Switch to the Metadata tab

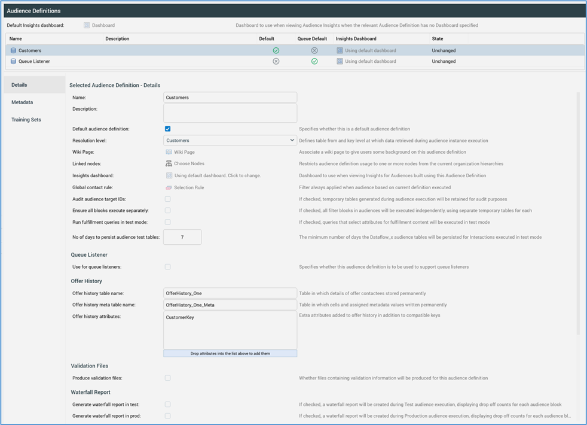point(22,102)
